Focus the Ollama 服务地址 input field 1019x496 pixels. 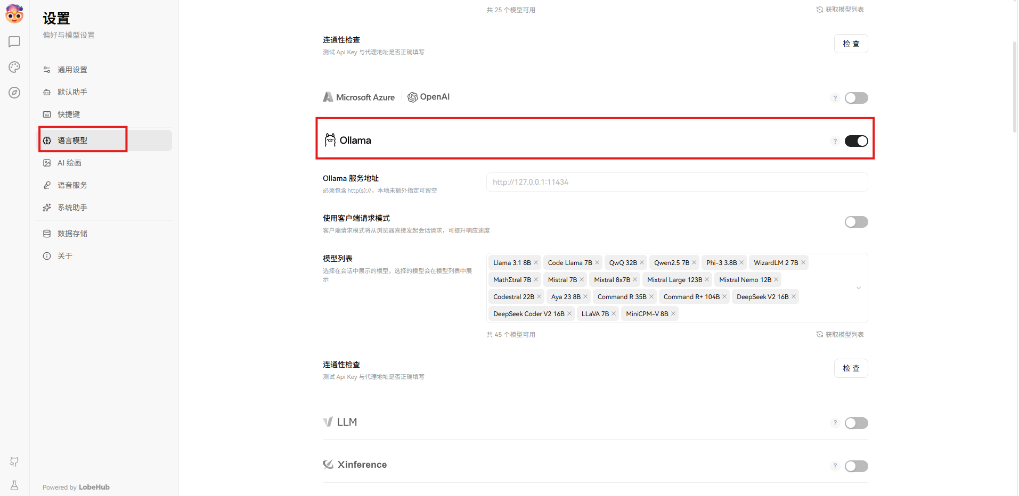click(677, 182)
